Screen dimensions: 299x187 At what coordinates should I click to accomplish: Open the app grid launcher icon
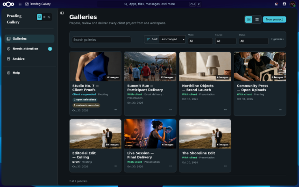(20, 4)
